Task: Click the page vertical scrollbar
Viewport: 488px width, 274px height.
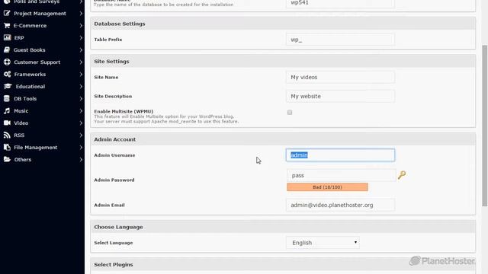Action: click(x=485, y=126)
